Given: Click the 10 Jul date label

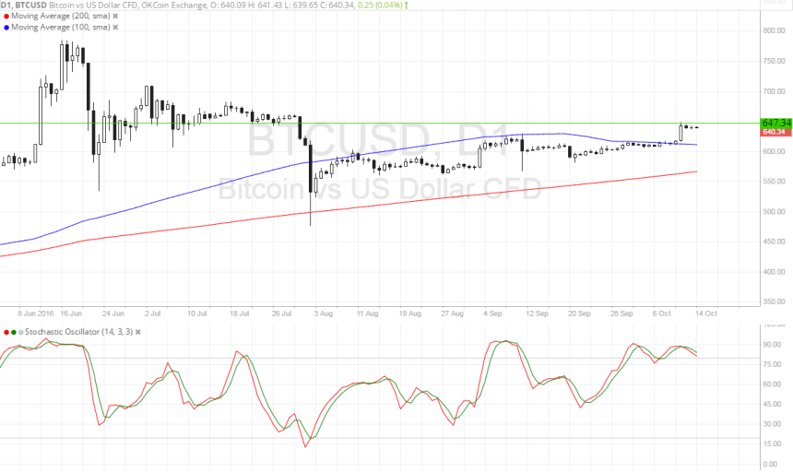Looking at the screenshot, I should tap(196, 313).
